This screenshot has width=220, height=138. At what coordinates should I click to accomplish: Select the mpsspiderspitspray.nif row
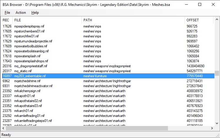[x=108, y=26]
